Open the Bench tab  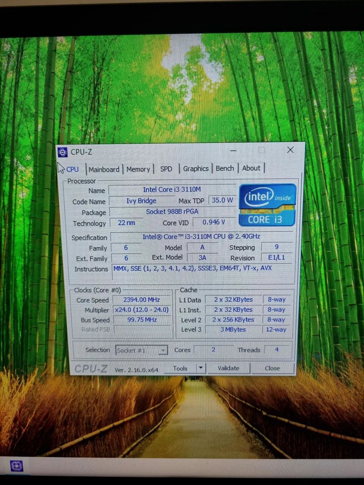[224, 168]
